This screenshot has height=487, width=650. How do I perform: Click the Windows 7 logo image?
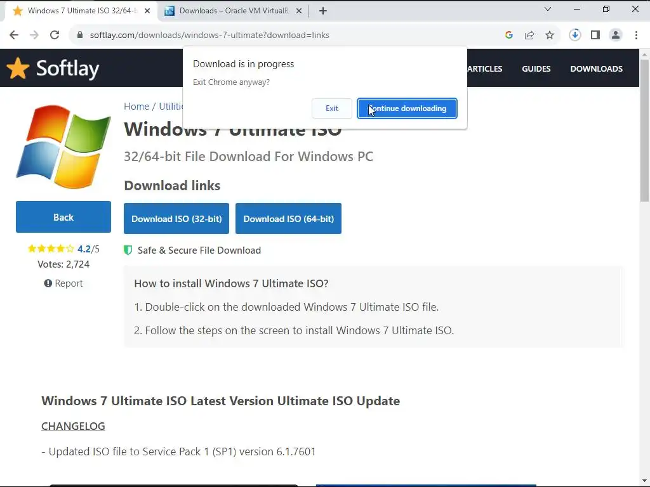63,147
